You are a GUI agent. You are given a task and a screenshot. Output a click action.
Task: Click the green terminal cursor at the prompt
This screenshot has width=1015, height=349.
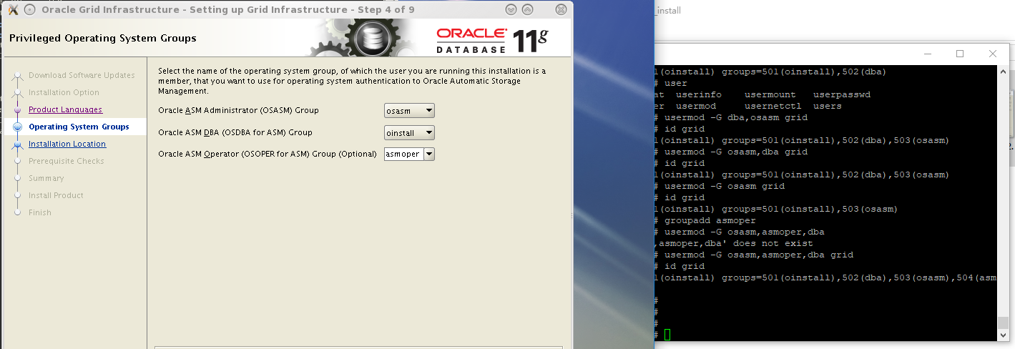[x=667, y=335]
